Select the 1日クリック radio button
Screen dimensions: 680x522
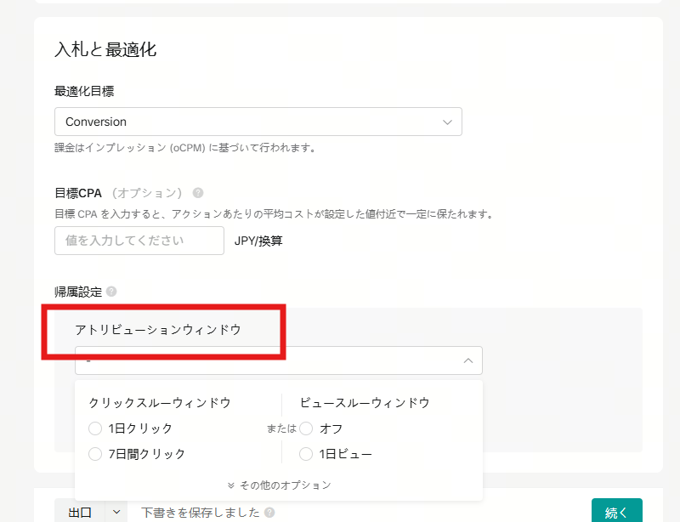tap(94, 428)
